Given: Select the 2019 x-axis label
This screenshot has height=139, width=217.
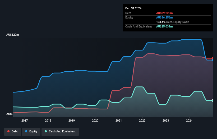Looking at the screenshot, I should [72, 121].
